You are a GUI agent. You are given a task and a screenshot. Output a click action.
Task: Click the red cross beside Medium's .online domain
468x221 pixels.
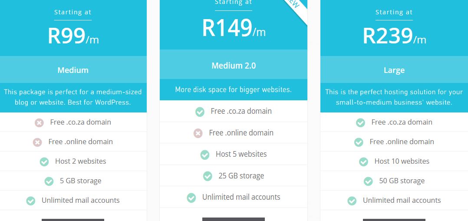37,142
